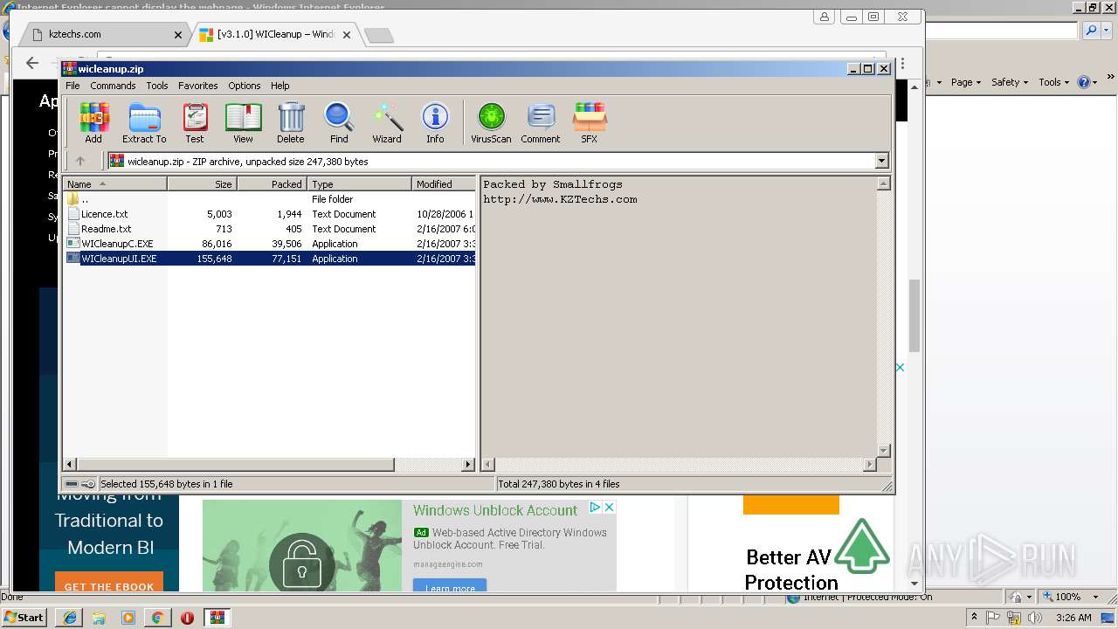Open the Windows Unblock Account ad link
The image size is (1118, 629).
495,510
